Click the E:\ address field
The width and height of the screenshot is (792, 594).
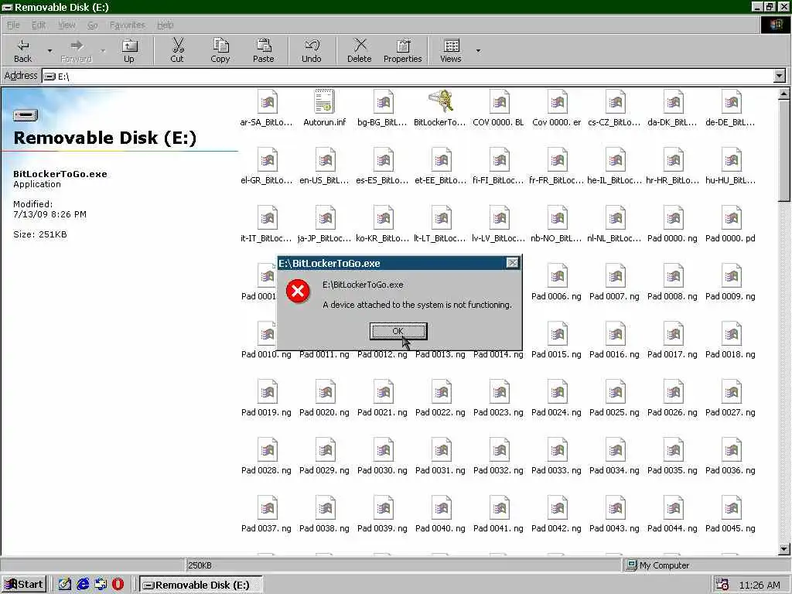point(408,77)
